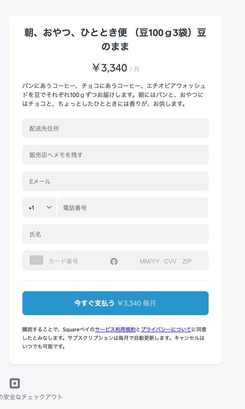Open the サービス利用規約 terms link

click(115, 329)
